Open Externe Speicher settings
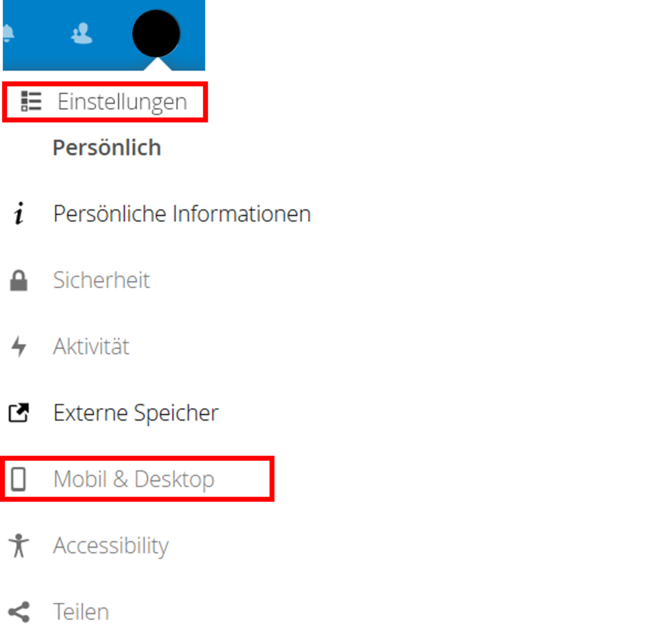 pyautogui.click(x=136, y=413)
